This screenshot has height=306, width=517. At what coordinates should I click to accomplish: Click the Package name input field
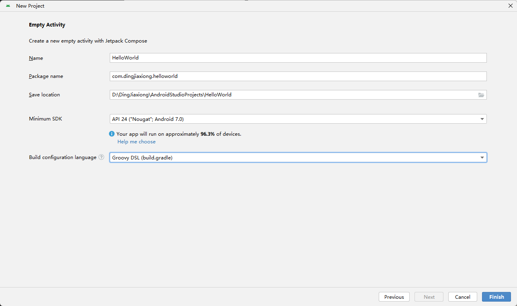click(298, 76)
